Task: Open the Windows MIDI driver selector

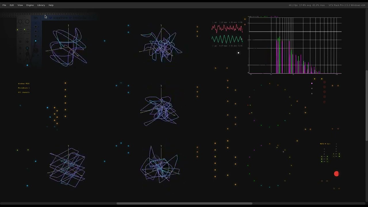Action: tap(24, 84)
